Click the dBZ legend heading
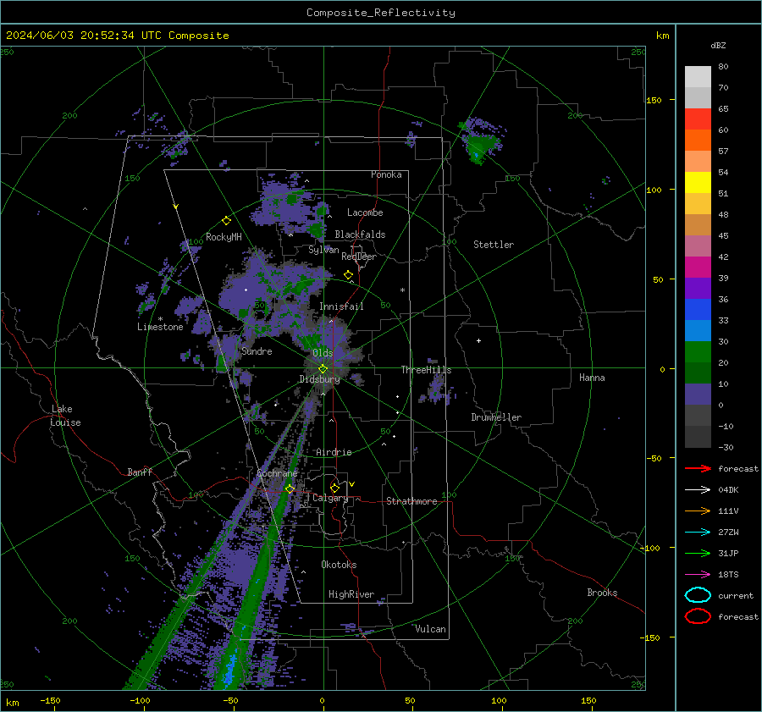Viewport: 762px width, 712px height. point(718,45)
